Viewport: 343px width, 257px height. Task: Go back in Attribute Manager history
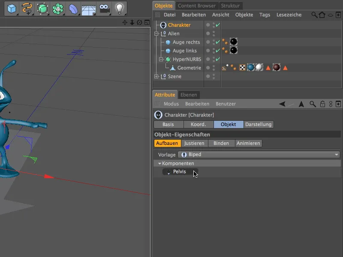pyautogui.click(x=283, y=104)
